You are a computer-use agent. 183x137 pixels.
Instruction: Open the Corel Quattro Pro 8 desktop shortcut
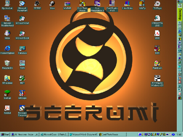tap(112, 6)
